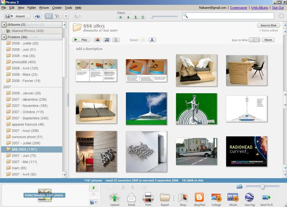Click the rotate counter-clockwise icon

point(123,187)
